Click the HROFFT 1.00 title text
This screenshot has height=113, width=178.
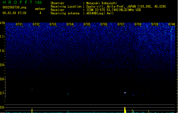coord(22,2)
